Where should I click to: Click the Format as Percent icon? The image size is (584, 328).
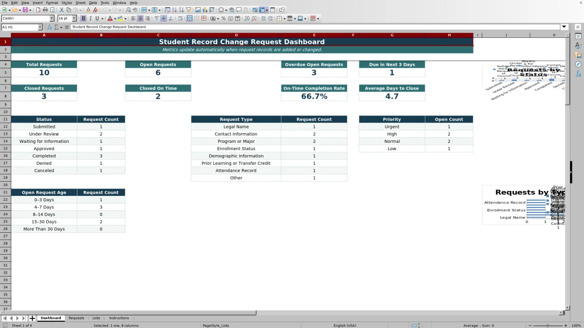pos(223,18)
